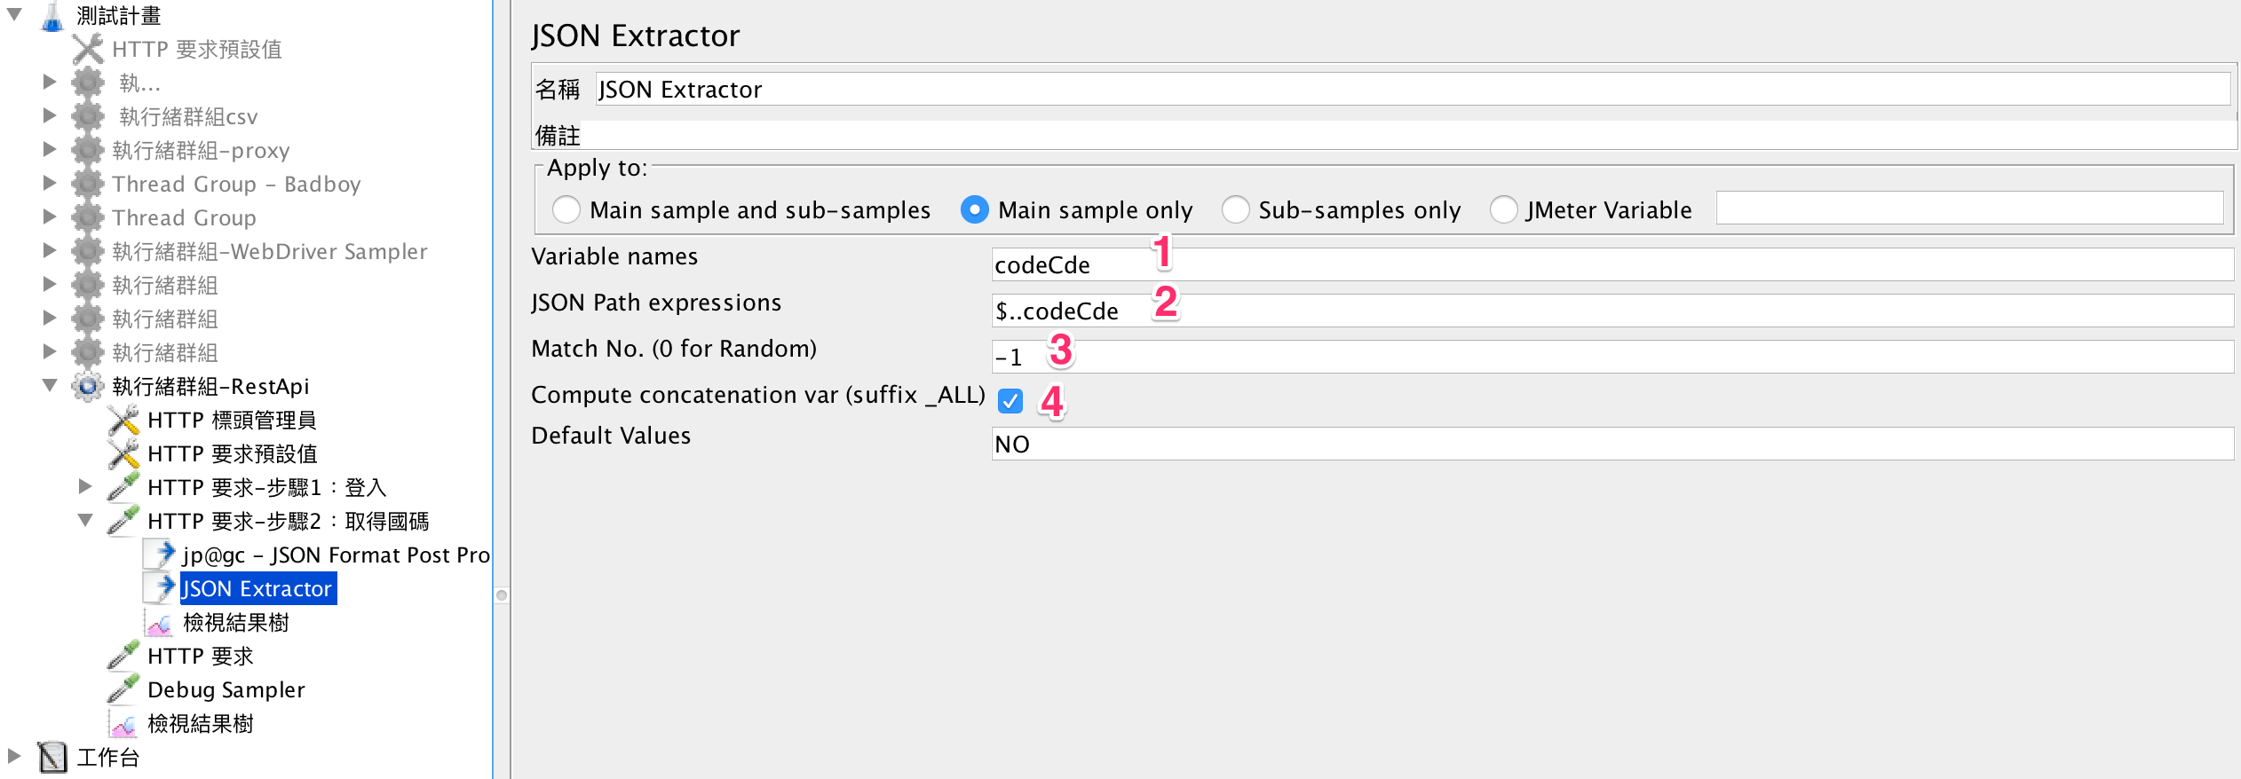Select the 執行緒群組csv tree item
The width and height of the screenshot is (2241, 779).
click(188, 116)
